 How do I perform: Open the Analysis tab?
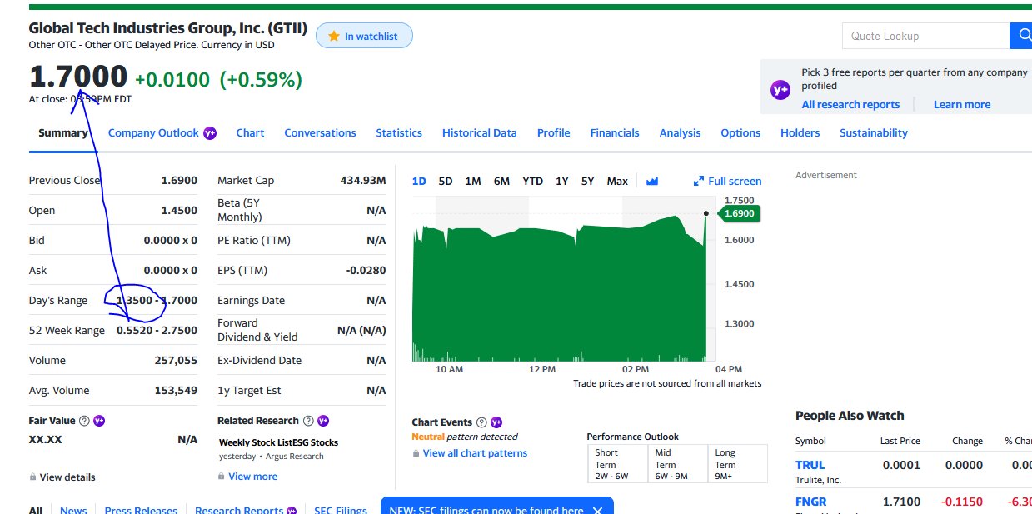681,133
